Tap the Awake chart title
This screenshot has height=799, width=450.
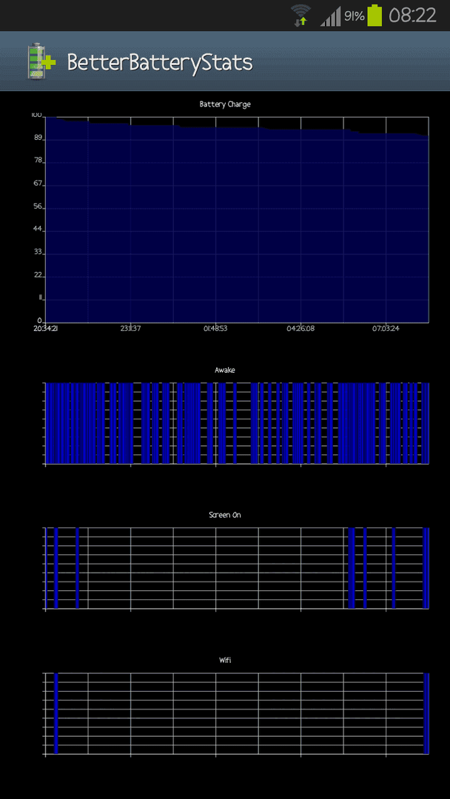click(225, 371)
